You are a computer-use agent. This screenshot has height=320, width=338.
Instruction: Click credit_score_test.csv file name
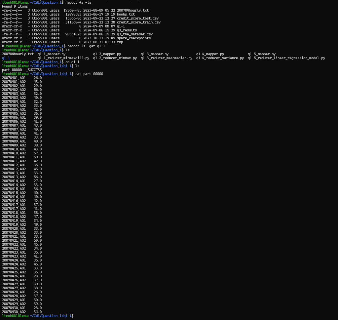click(138, 18)
